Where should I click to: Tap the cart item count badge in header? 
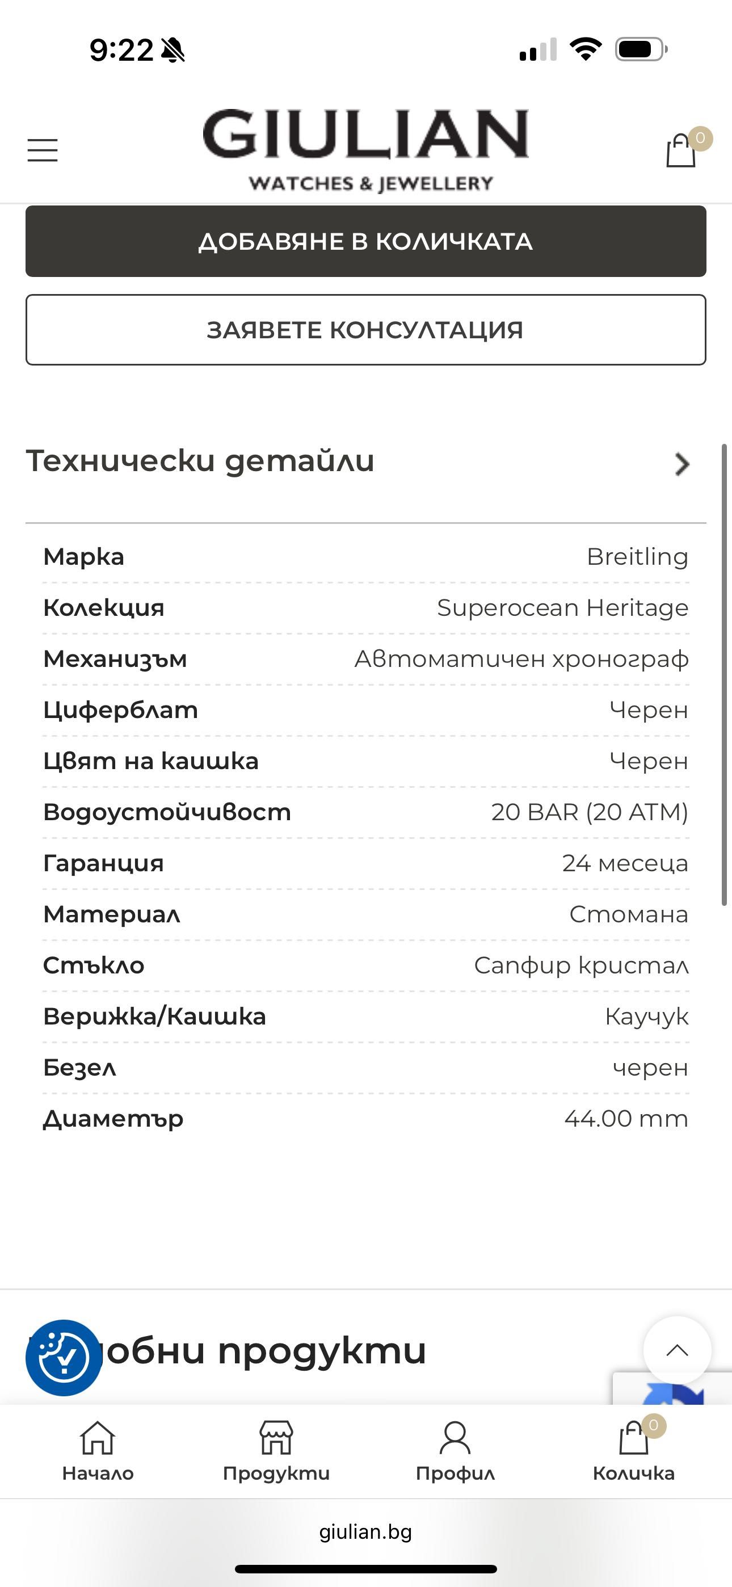coord(700,138)
